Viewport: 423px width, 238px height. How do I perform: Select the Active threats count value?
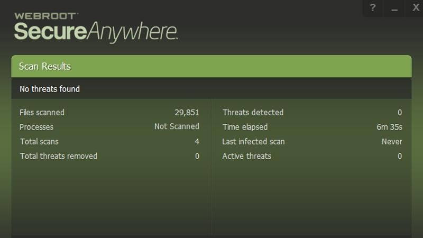coord(400,156)
